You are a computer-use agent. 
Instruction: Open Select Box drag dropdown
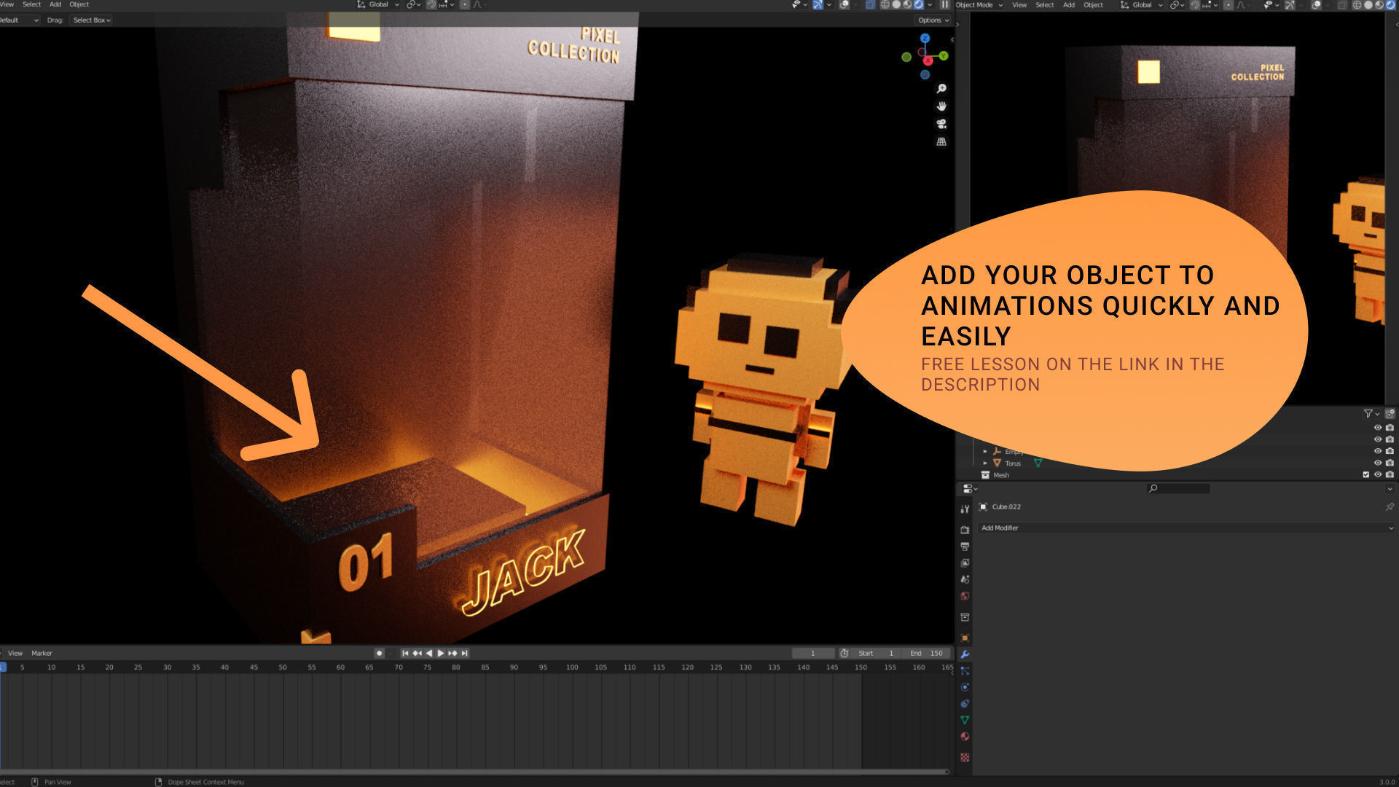tap(91, 20)
